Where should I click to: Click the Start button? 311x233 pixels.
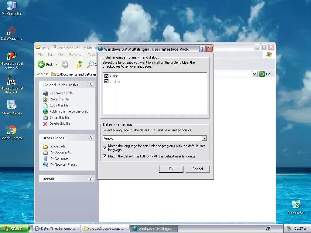click(14, 229)
